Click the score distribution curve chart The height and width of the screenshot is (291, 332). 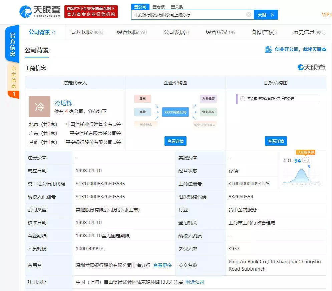[302, 176]
